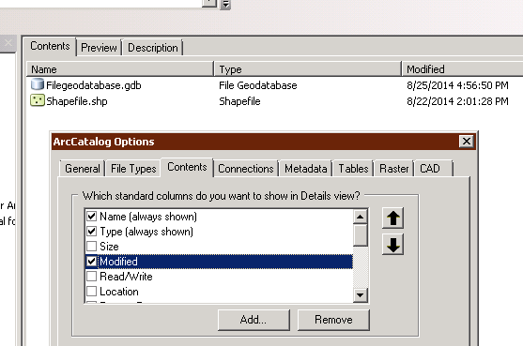Move selected column up with up arrow
Screen dimensions: 523x346
[x=392, y=218]
